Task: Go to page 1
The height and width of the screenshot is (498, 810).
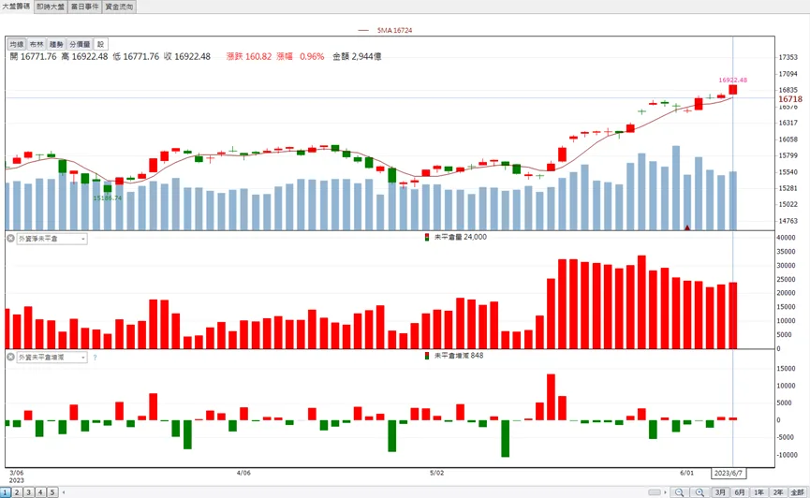Action: click(6, 492)
